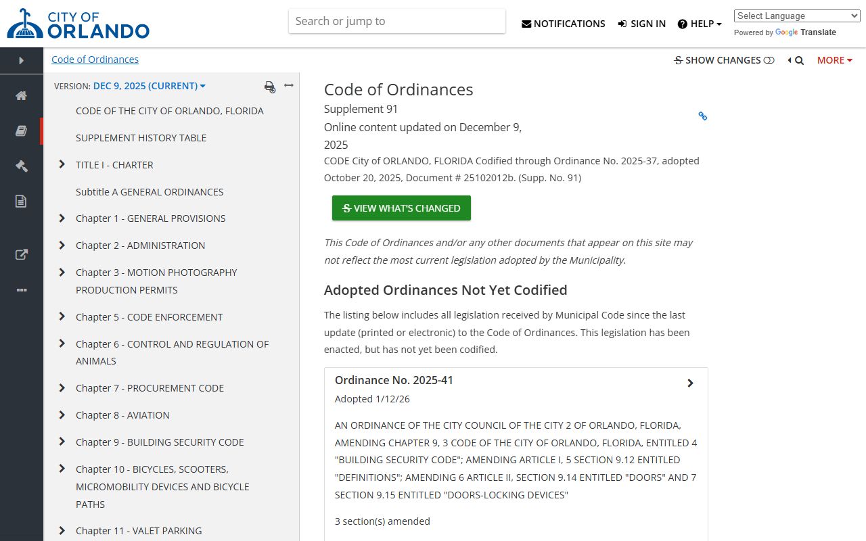The width and height of the screenshot is (866, 541).
Task: Open Chapter 5 - Code Enforcement text
Action: pyautogui.click(x=149, y=317)
